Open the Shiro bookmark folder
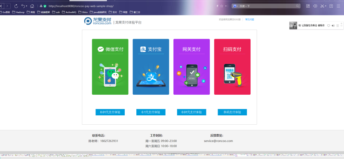Screen dimensions: 344x159 [x=83, y=12]
